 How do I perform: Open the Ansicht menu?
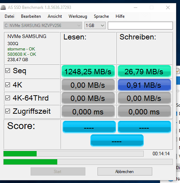point(55,16)
